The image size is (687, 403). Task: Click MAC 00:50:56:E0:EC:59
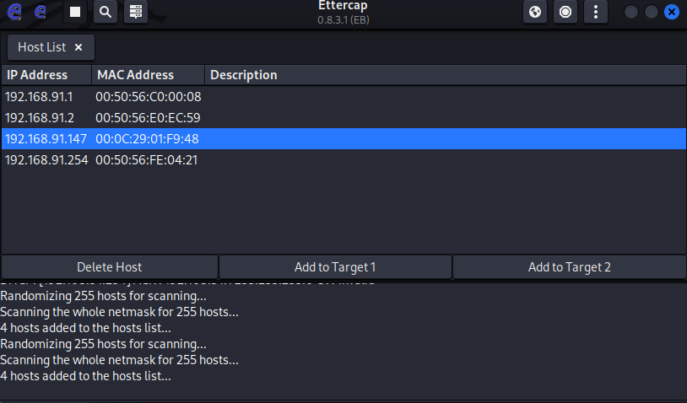click(148, 118)
